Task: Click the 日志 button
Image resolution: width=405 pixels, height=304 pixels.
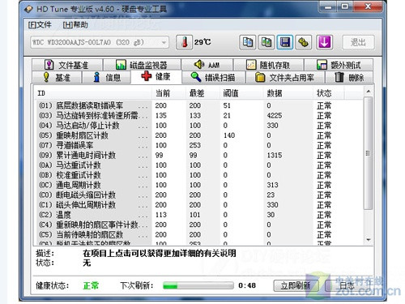Action: click(347, 285)
